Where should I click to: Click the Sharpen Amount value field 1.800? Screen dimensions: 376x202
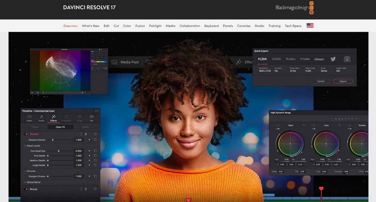point(79,140)
